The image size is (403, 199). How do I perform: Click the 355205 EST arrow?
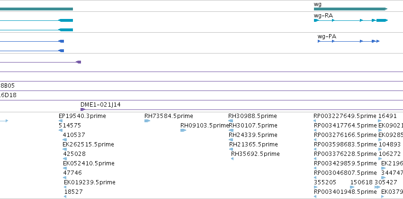click(315, 187)
